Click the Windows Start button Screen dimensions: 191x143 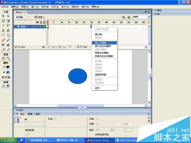coord(8,140)
